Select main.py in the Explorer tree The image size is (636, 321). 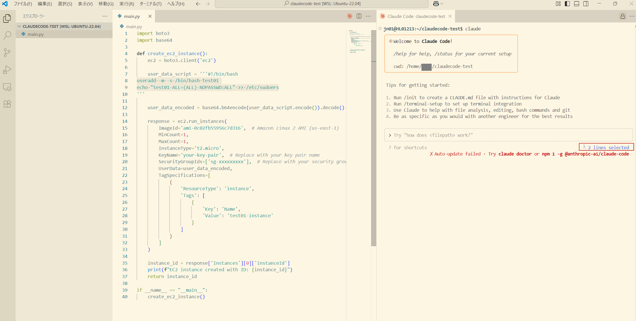(64, 34)
